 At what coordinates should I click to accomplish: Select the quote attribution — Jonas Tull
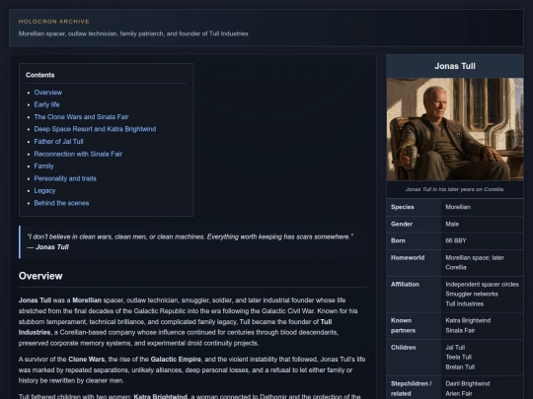point(48,247)
